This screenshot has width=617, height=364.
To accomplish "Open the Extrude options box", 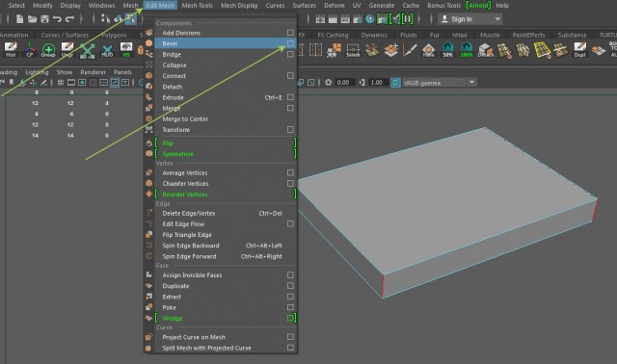I will point(290,97).
